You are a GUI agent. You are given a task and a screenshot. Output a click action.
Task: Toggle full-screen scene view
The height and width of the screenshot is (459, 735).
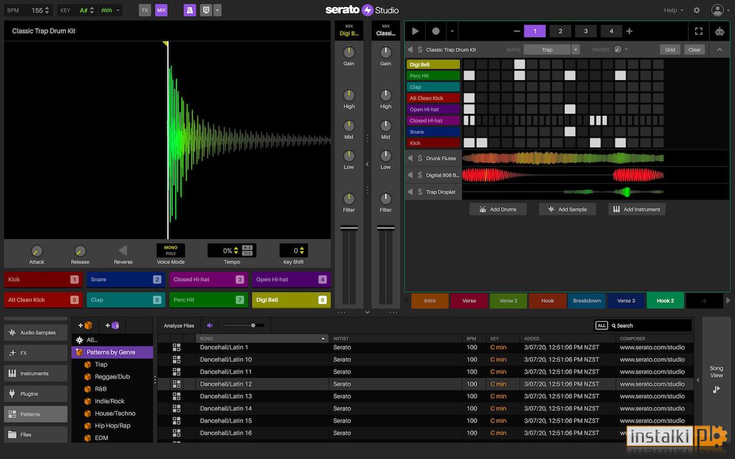(699, 31)
